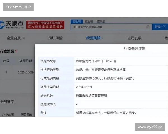This screenshot has width=168, height=134.
Task: Click the red official credit agency banner
Action: click(45, 25)
